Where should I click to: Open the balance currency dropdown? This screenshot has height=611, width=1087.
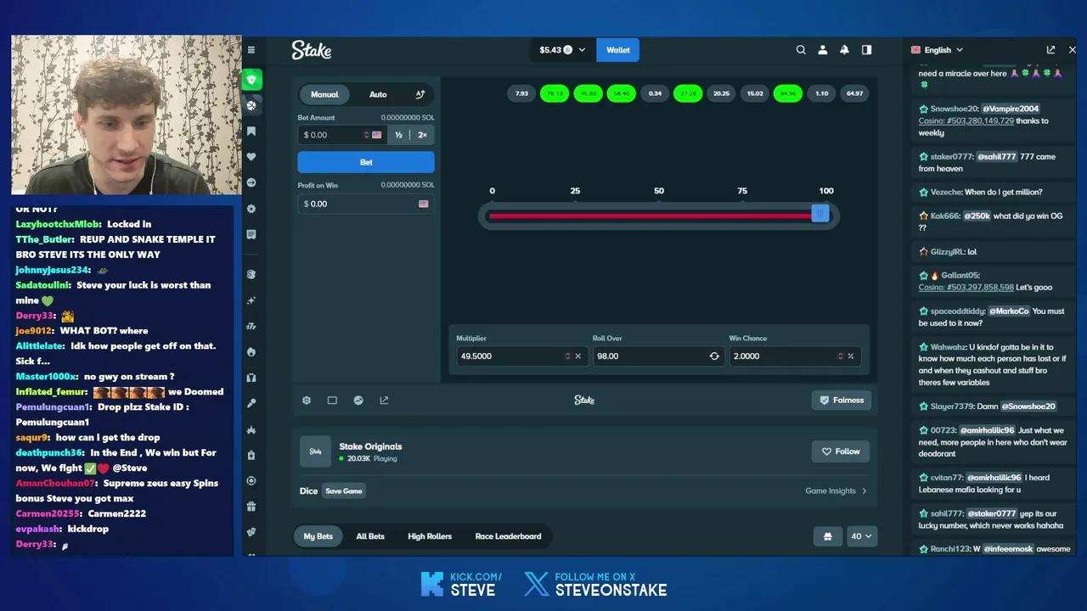(x=563, y=50)
